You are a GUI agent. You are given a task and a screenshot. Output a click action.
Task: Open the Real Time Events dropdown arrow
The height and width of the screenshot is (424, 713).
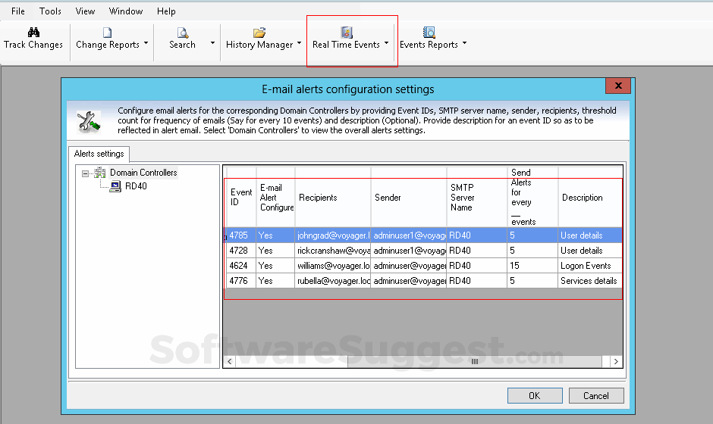tap(387, 44)
